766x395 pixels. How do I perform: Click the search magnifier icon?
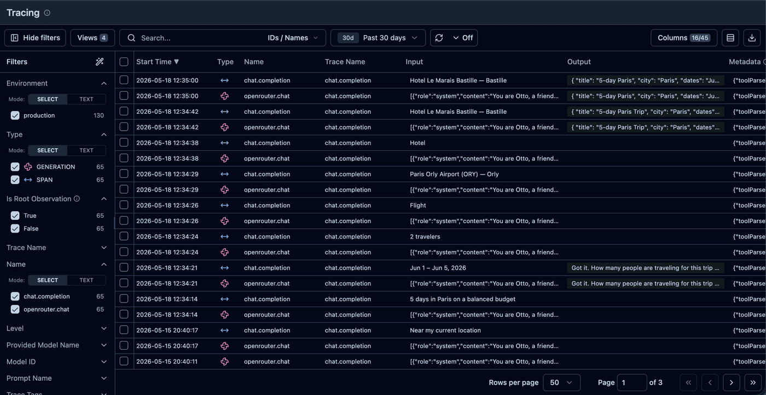pos(131,38)
